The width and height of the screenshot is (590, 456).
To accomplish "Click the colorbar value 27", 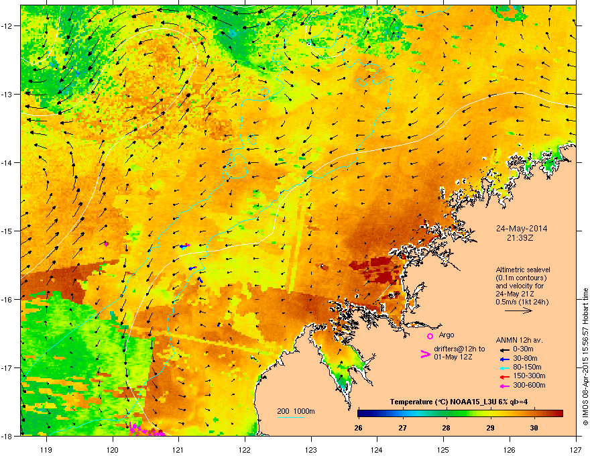I will 403,428.
